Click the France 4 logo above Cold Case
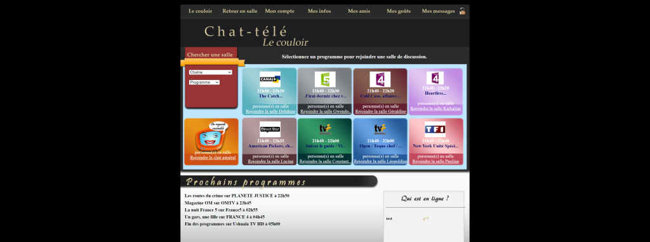650x242 pixels. pyautogui.click(x=380, y=79)
